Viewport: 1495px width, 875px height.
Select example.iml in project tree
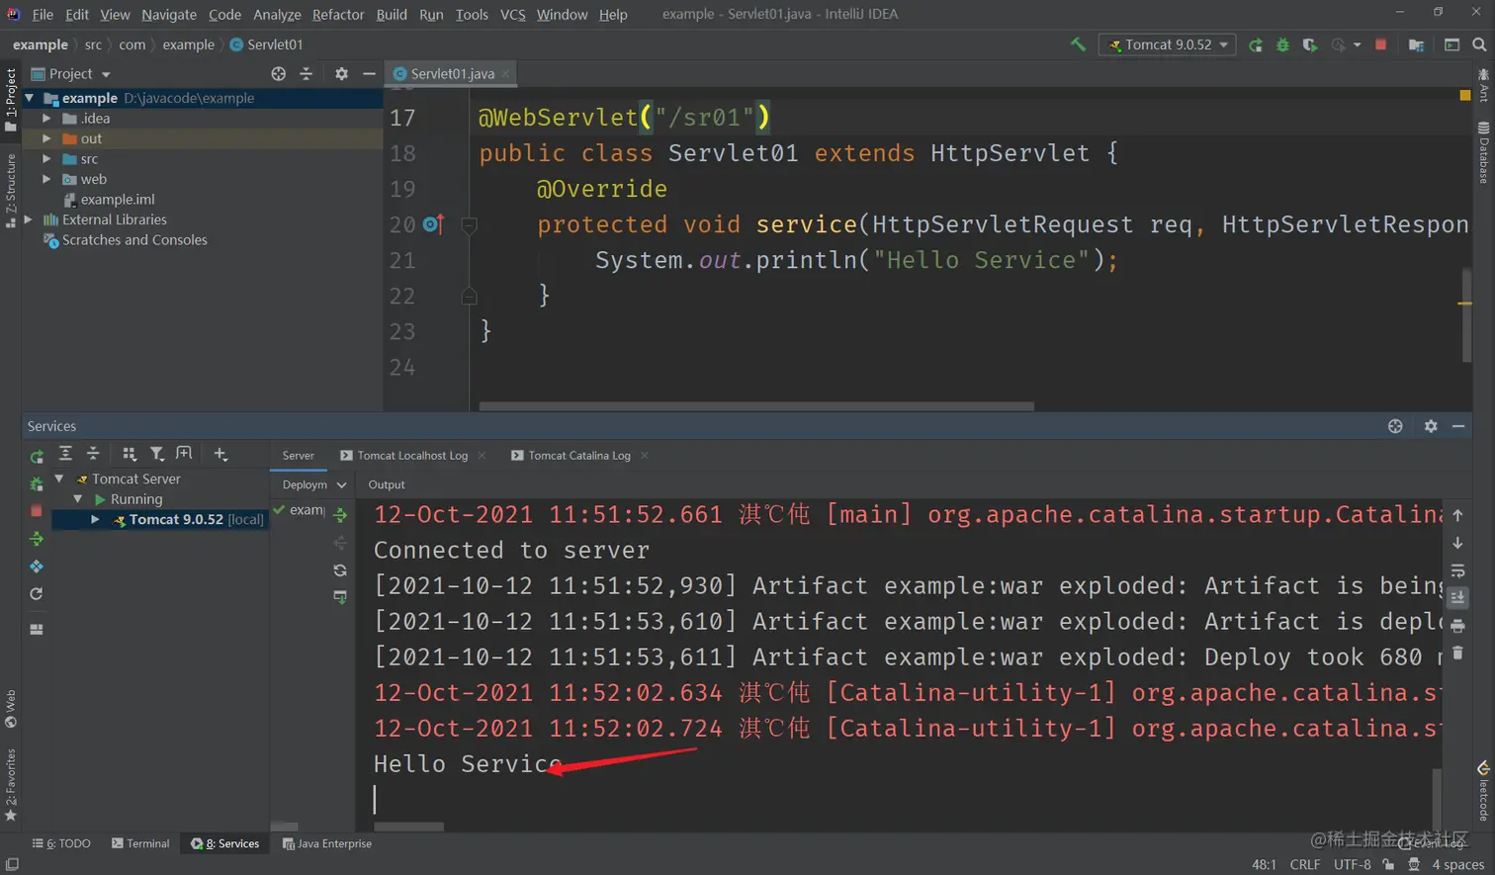pos(109,200)
